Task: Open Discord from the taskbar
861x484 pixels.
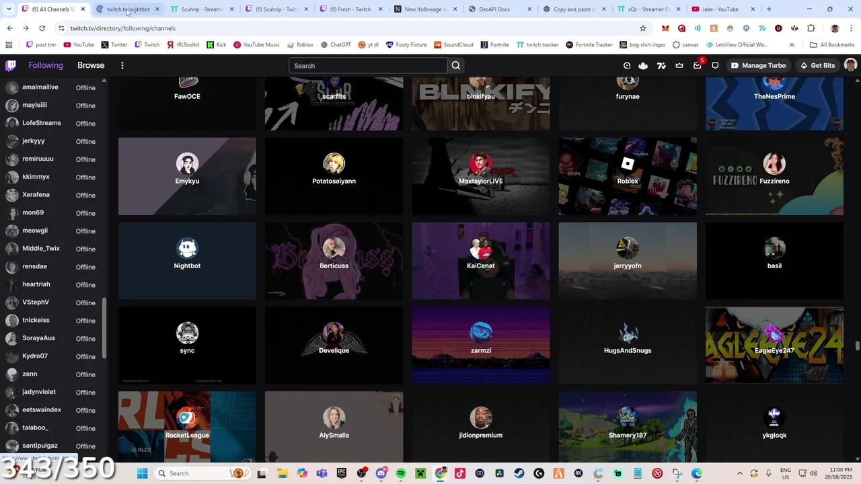Action: pyautogui.click(x=381, y=473)
